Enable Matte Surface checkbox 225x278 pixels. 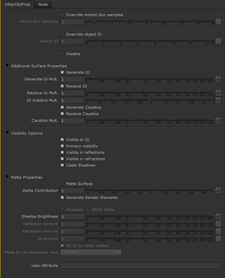[x=62, y=183]
